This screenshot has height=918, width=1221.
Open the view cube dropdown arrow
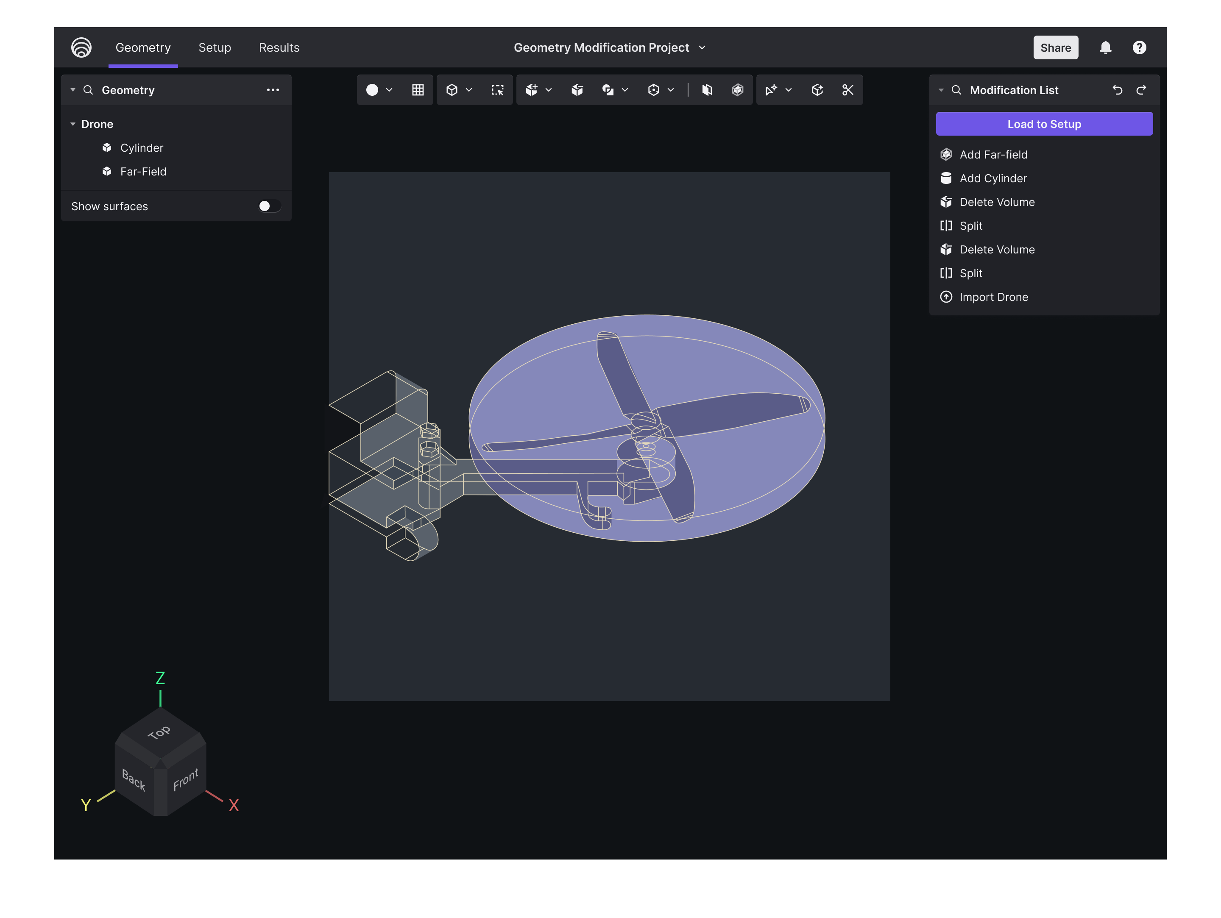(x=468, y=90)
